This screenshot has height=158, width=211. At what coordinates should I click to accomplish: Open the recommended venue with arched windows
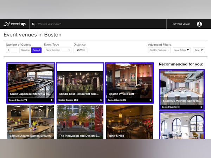182,125
